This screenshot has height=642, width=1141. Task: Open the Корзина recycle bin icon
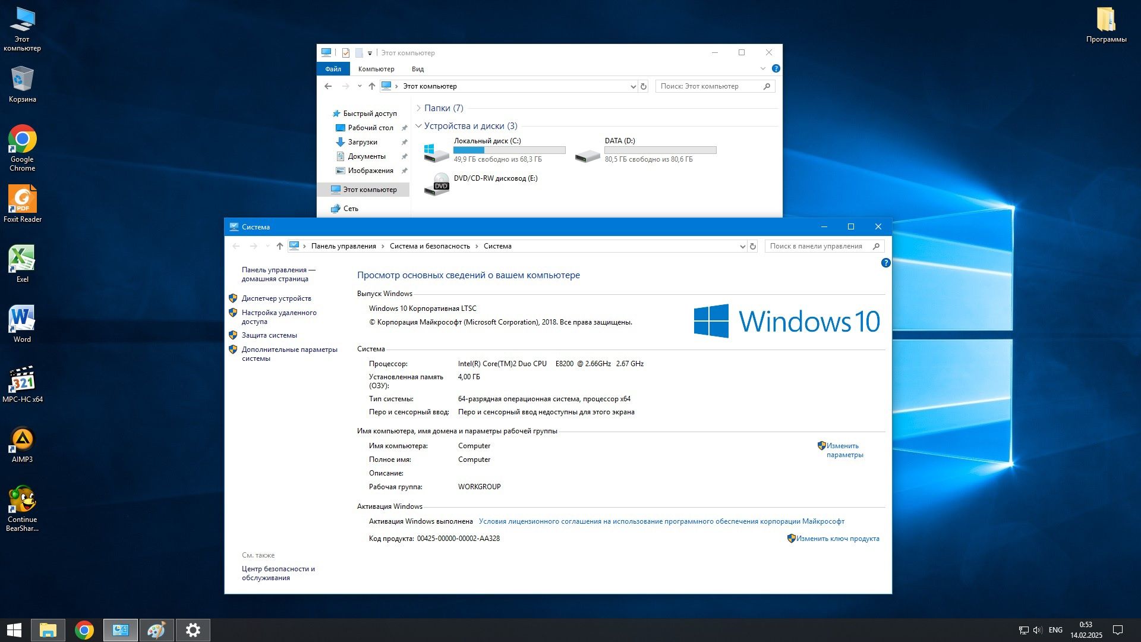(22, 84)
